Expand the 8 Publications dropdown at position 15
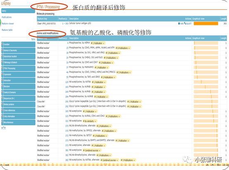This screenshot has width=229, height=170. (x=123, y=48)
